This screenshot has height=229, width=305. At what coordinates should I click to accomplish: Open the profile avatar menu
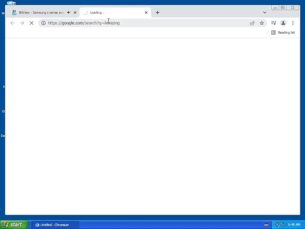283,23
